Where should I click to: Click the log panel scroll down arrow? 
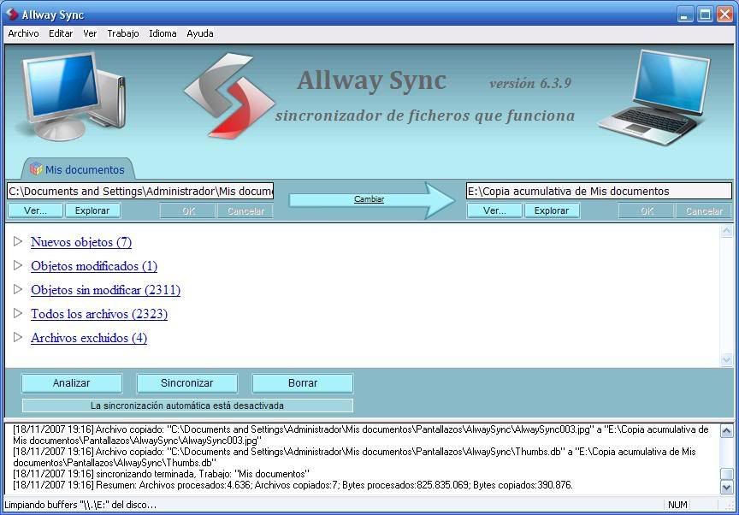point(727,487)
